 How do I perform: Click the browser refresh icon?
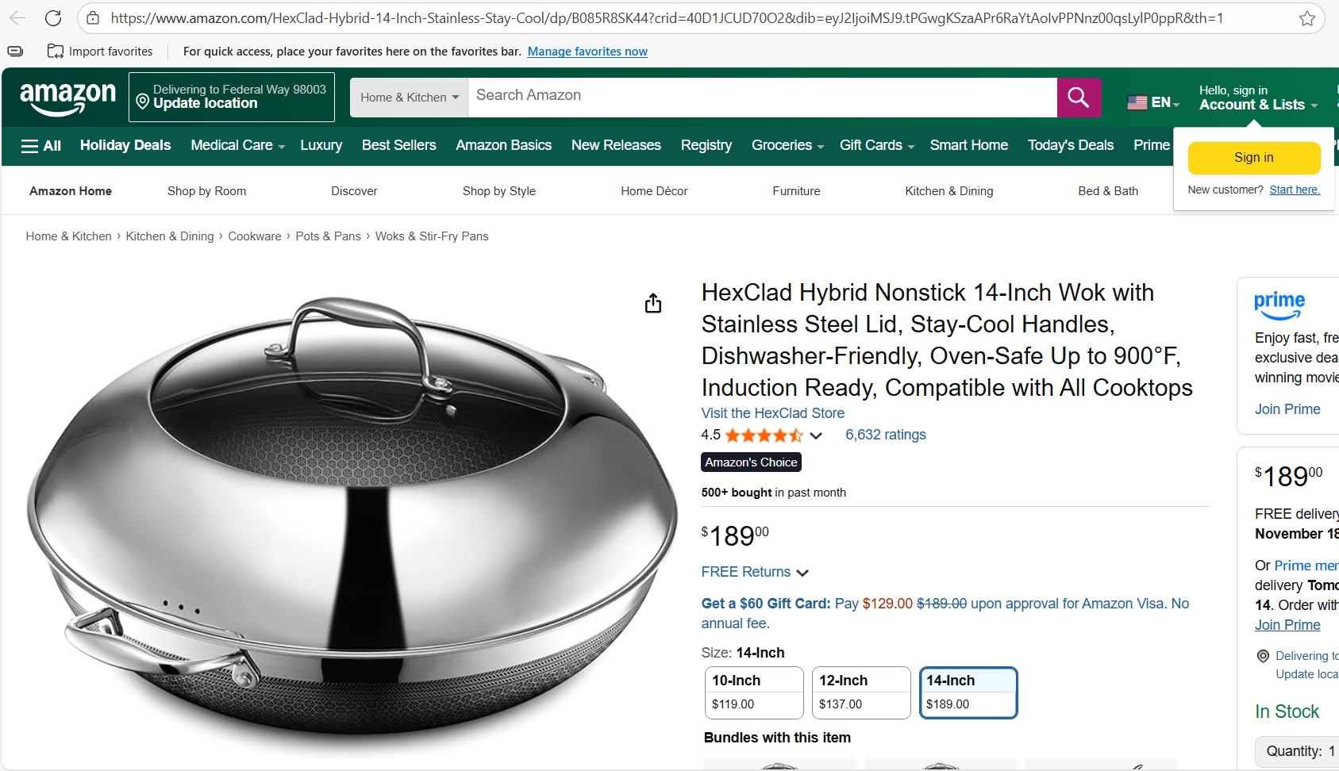click(53, 17)
